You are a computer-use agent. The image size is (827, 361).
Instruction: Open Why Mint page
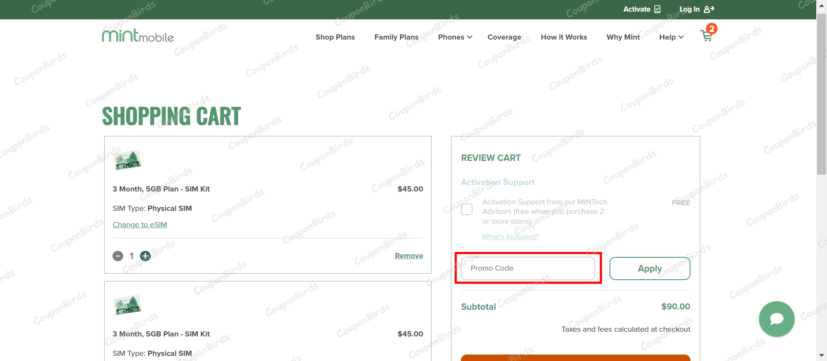[x=623, y=37]
